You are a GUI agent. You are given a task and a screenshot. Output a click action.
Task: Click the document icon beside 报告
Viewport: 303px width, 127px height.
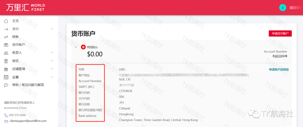pyautogui.click(x=6, y=61)
